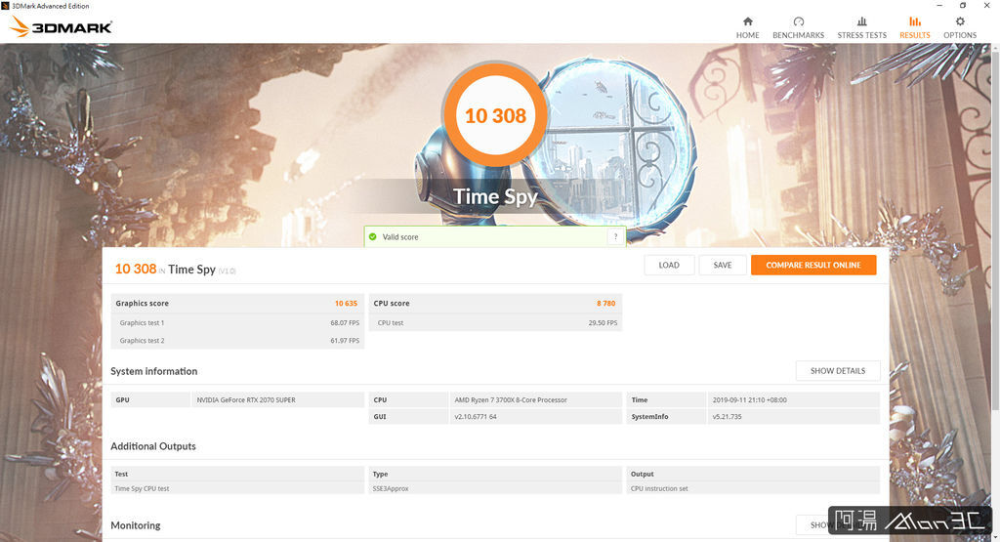This screenshot has height=542, width=1000.
Task: Click the large 10 308 score circle
Action: click(495, 115)
